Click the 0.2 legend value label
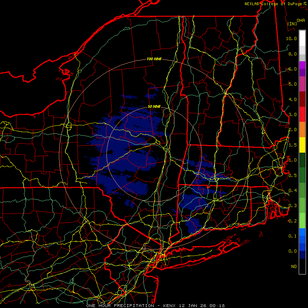Viewport: 308px width, 308px height. [x=293, y=221]
